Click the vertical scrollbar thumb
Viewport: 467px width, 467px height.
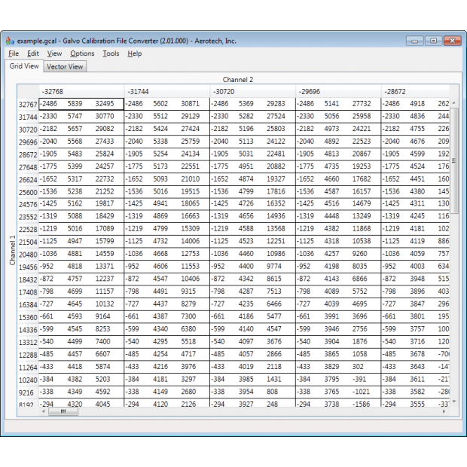454,162
